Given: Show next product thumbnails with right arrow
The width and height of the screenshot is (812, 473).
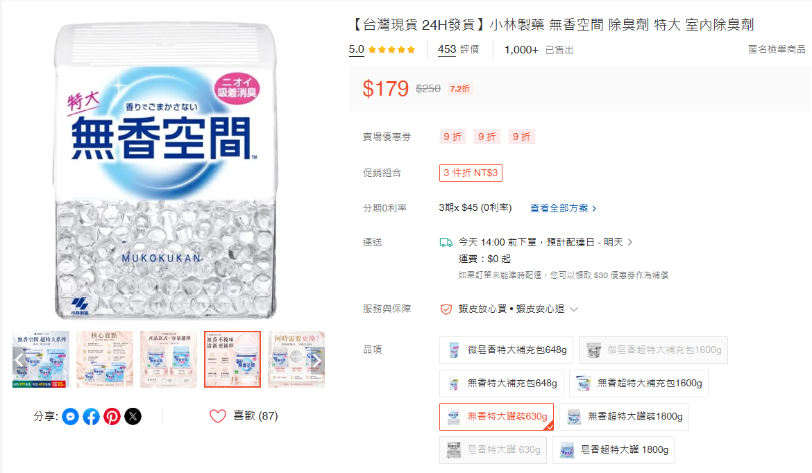Looking at the screenshot, I should pos(317,360).
